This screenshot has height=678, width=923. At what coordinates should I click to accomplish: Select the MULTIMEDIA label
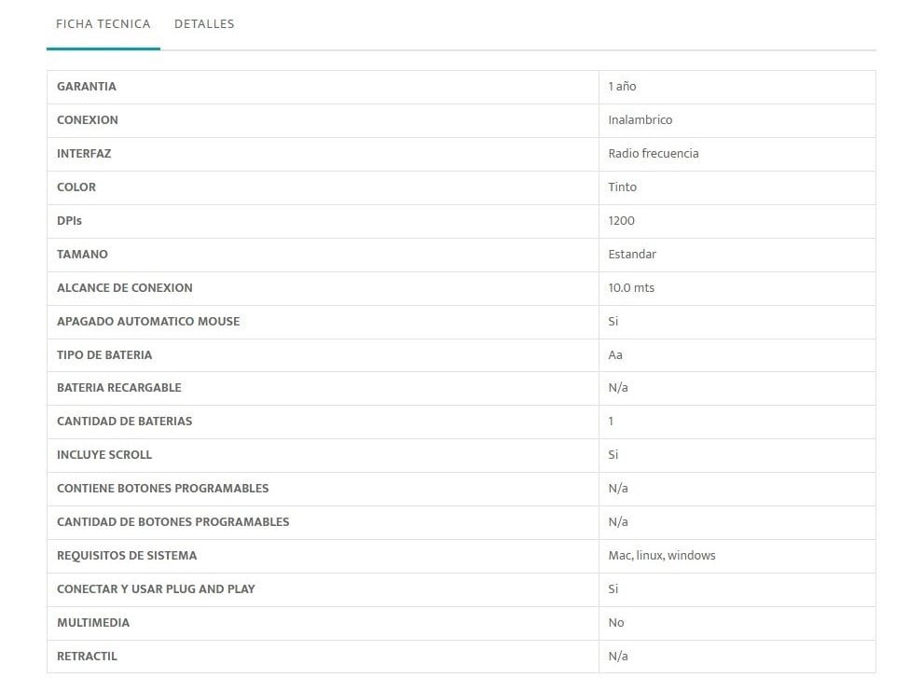coord(93,623)
